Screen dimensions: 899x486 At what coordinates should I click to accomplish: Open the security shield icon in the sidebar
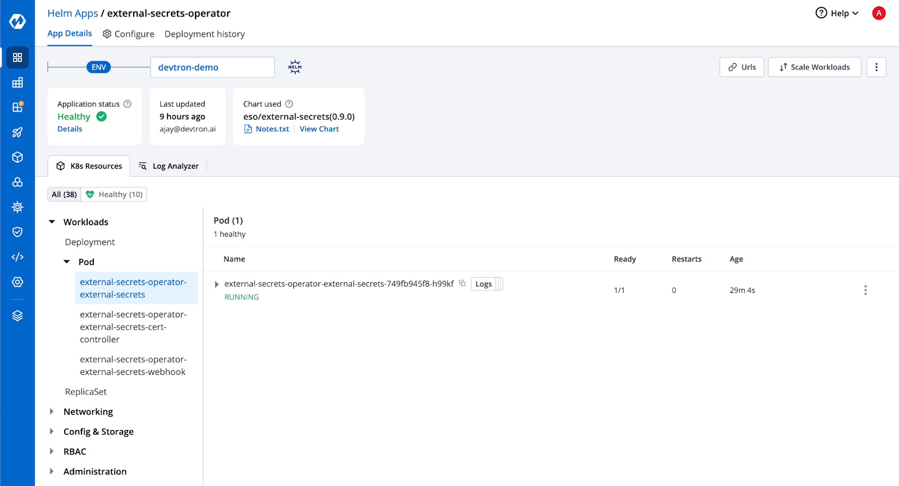17,232
